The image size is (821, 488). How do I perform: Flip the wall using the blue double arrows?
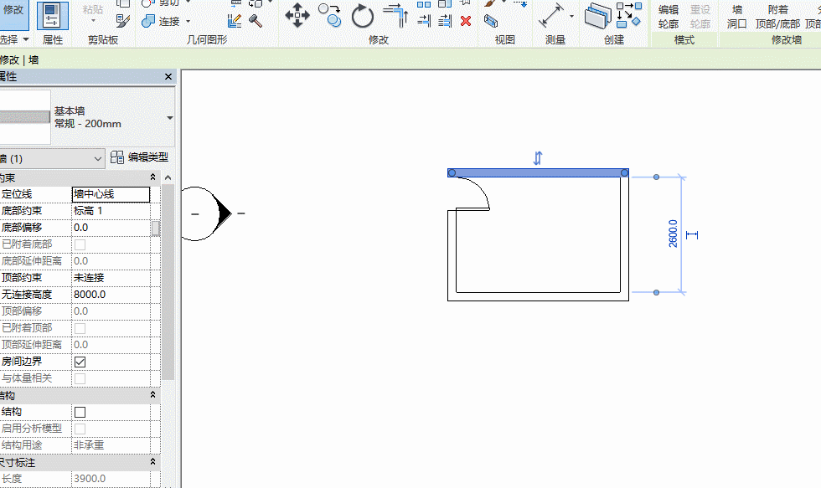(x=538, y=158)
